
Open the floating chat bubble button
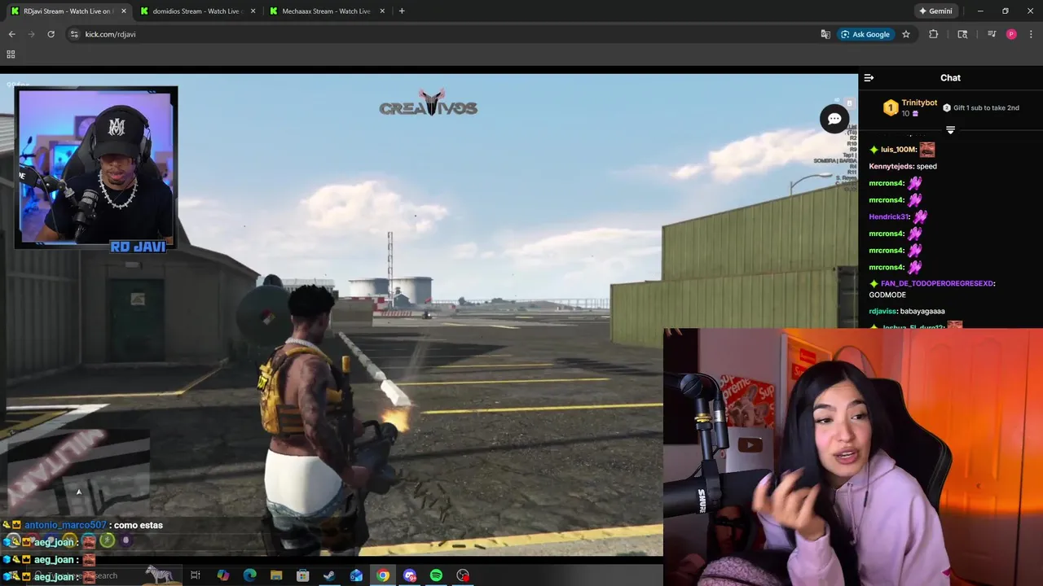(834, 119)
